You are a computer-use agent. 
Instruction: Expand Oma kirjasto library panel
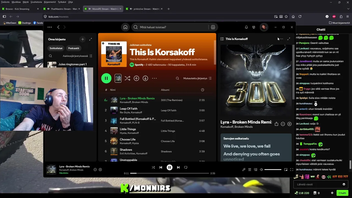[x=90, y=39]
